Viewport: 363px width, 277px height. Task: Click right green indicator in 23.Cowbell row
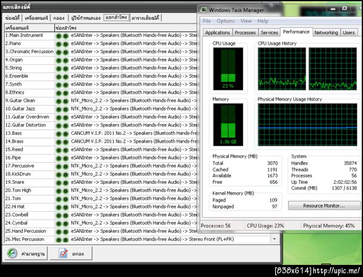tap(66, 215)
